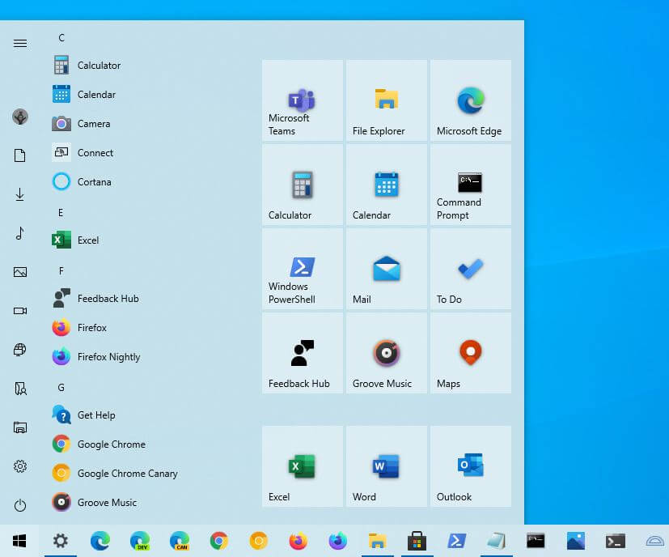Image resolution: width=669 pixels, height=557 pixels.
Task: Open Settings from the taskbar
Action: [x=60, y=541]
